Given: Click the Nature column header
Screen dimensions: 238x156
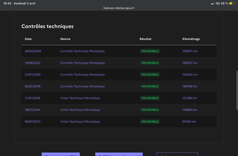Looking at the screenshot, I should point(65,39).
